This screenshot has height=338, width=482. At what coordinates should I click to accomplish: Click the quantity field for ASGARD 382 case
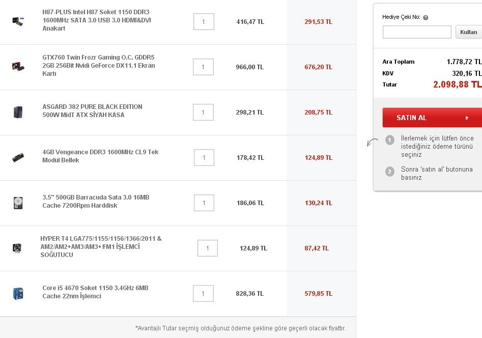pos(203,112)
